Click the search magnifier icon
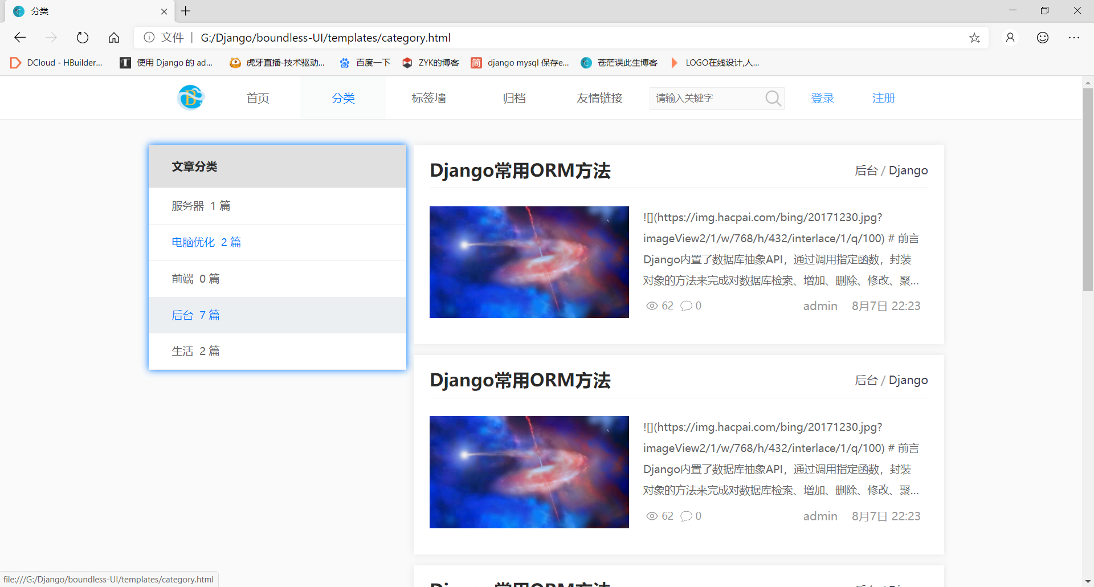Screen dimensions: 1094x587 (x=773, y=98)
